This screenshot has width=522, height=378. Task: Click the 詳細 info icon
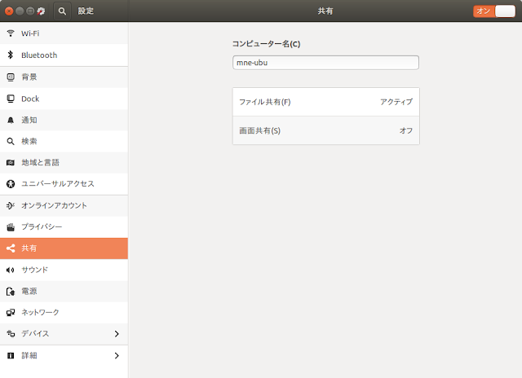(x=11, y=355)
